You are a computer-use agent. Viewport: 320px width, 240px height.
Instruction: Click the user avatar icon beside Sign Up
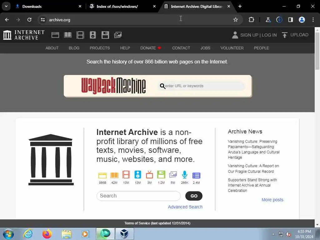tap(235, 35)
